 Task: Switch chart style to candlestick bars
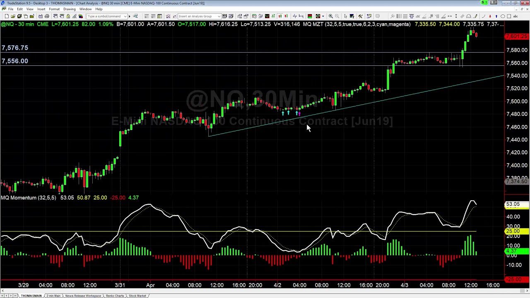coord(279,16)
